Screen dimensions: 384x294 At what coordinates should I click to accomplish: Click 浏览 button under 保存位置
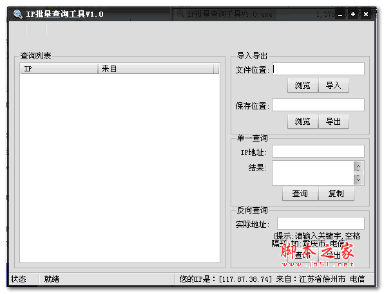[302, 122]
